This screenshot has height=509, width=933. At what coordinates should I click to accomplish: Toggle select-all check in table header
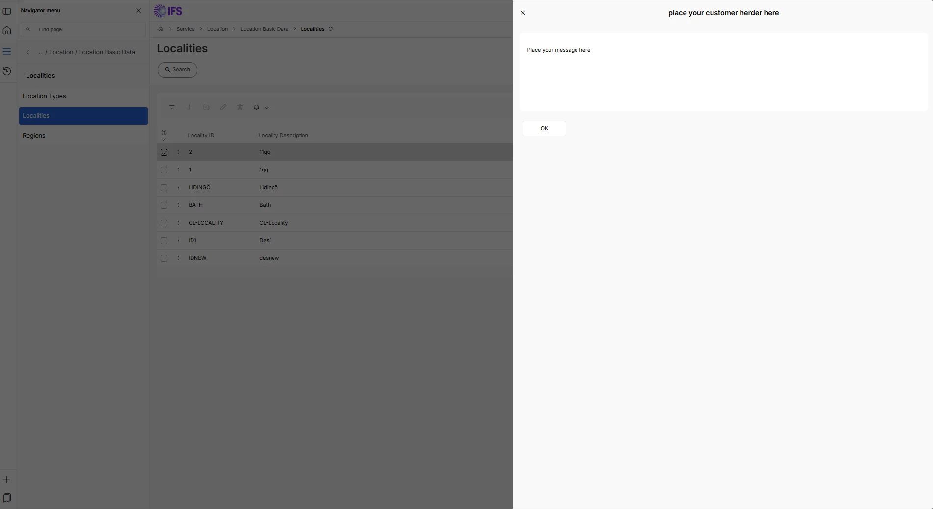click(164, 139)
